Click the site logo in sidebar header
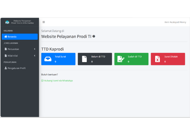The width and height of the screenshot is (190, 135). 7,22
